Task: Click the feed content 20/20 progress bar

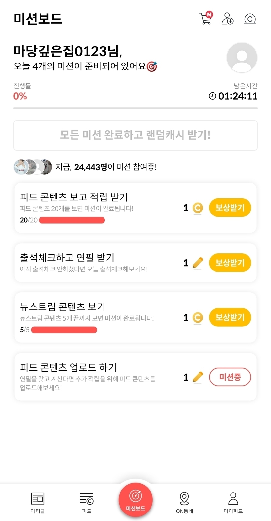Action: [x=72, y=220]
